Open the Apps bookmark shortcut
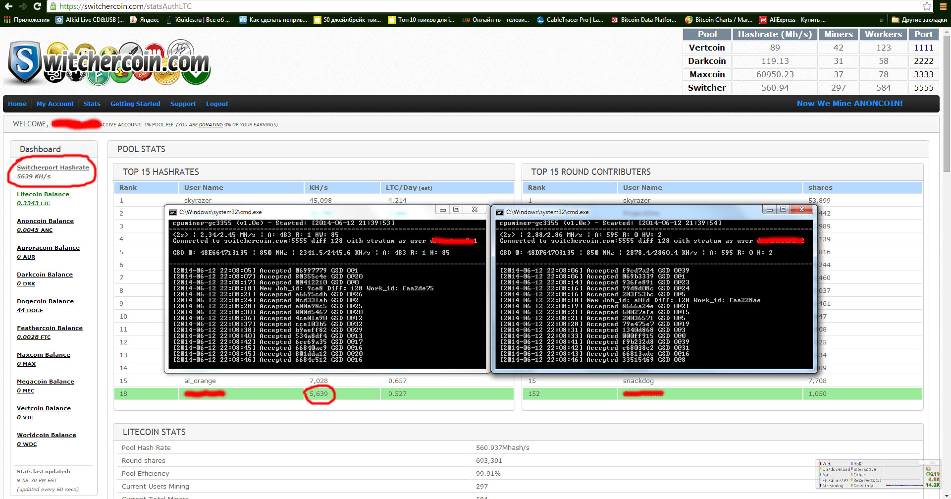This screenshot has height=499, width=951. coord(27,20)
